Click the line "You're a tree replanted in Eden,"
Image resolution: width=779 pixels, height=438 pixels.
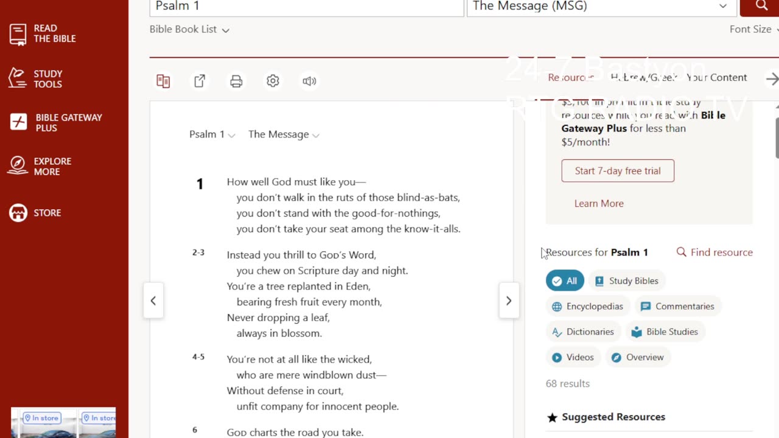click(x=298, y=286)
